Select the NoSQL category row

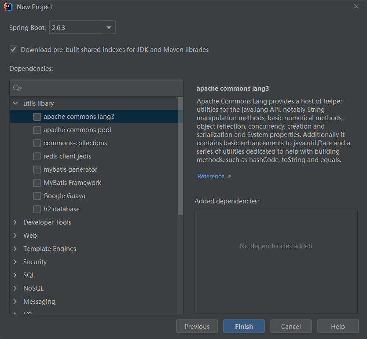click(33, 288)
